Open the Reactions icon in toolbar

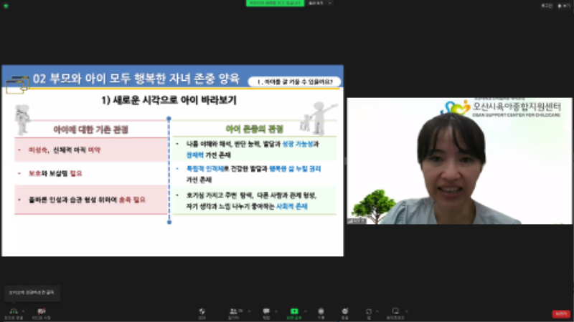point(345,312)
